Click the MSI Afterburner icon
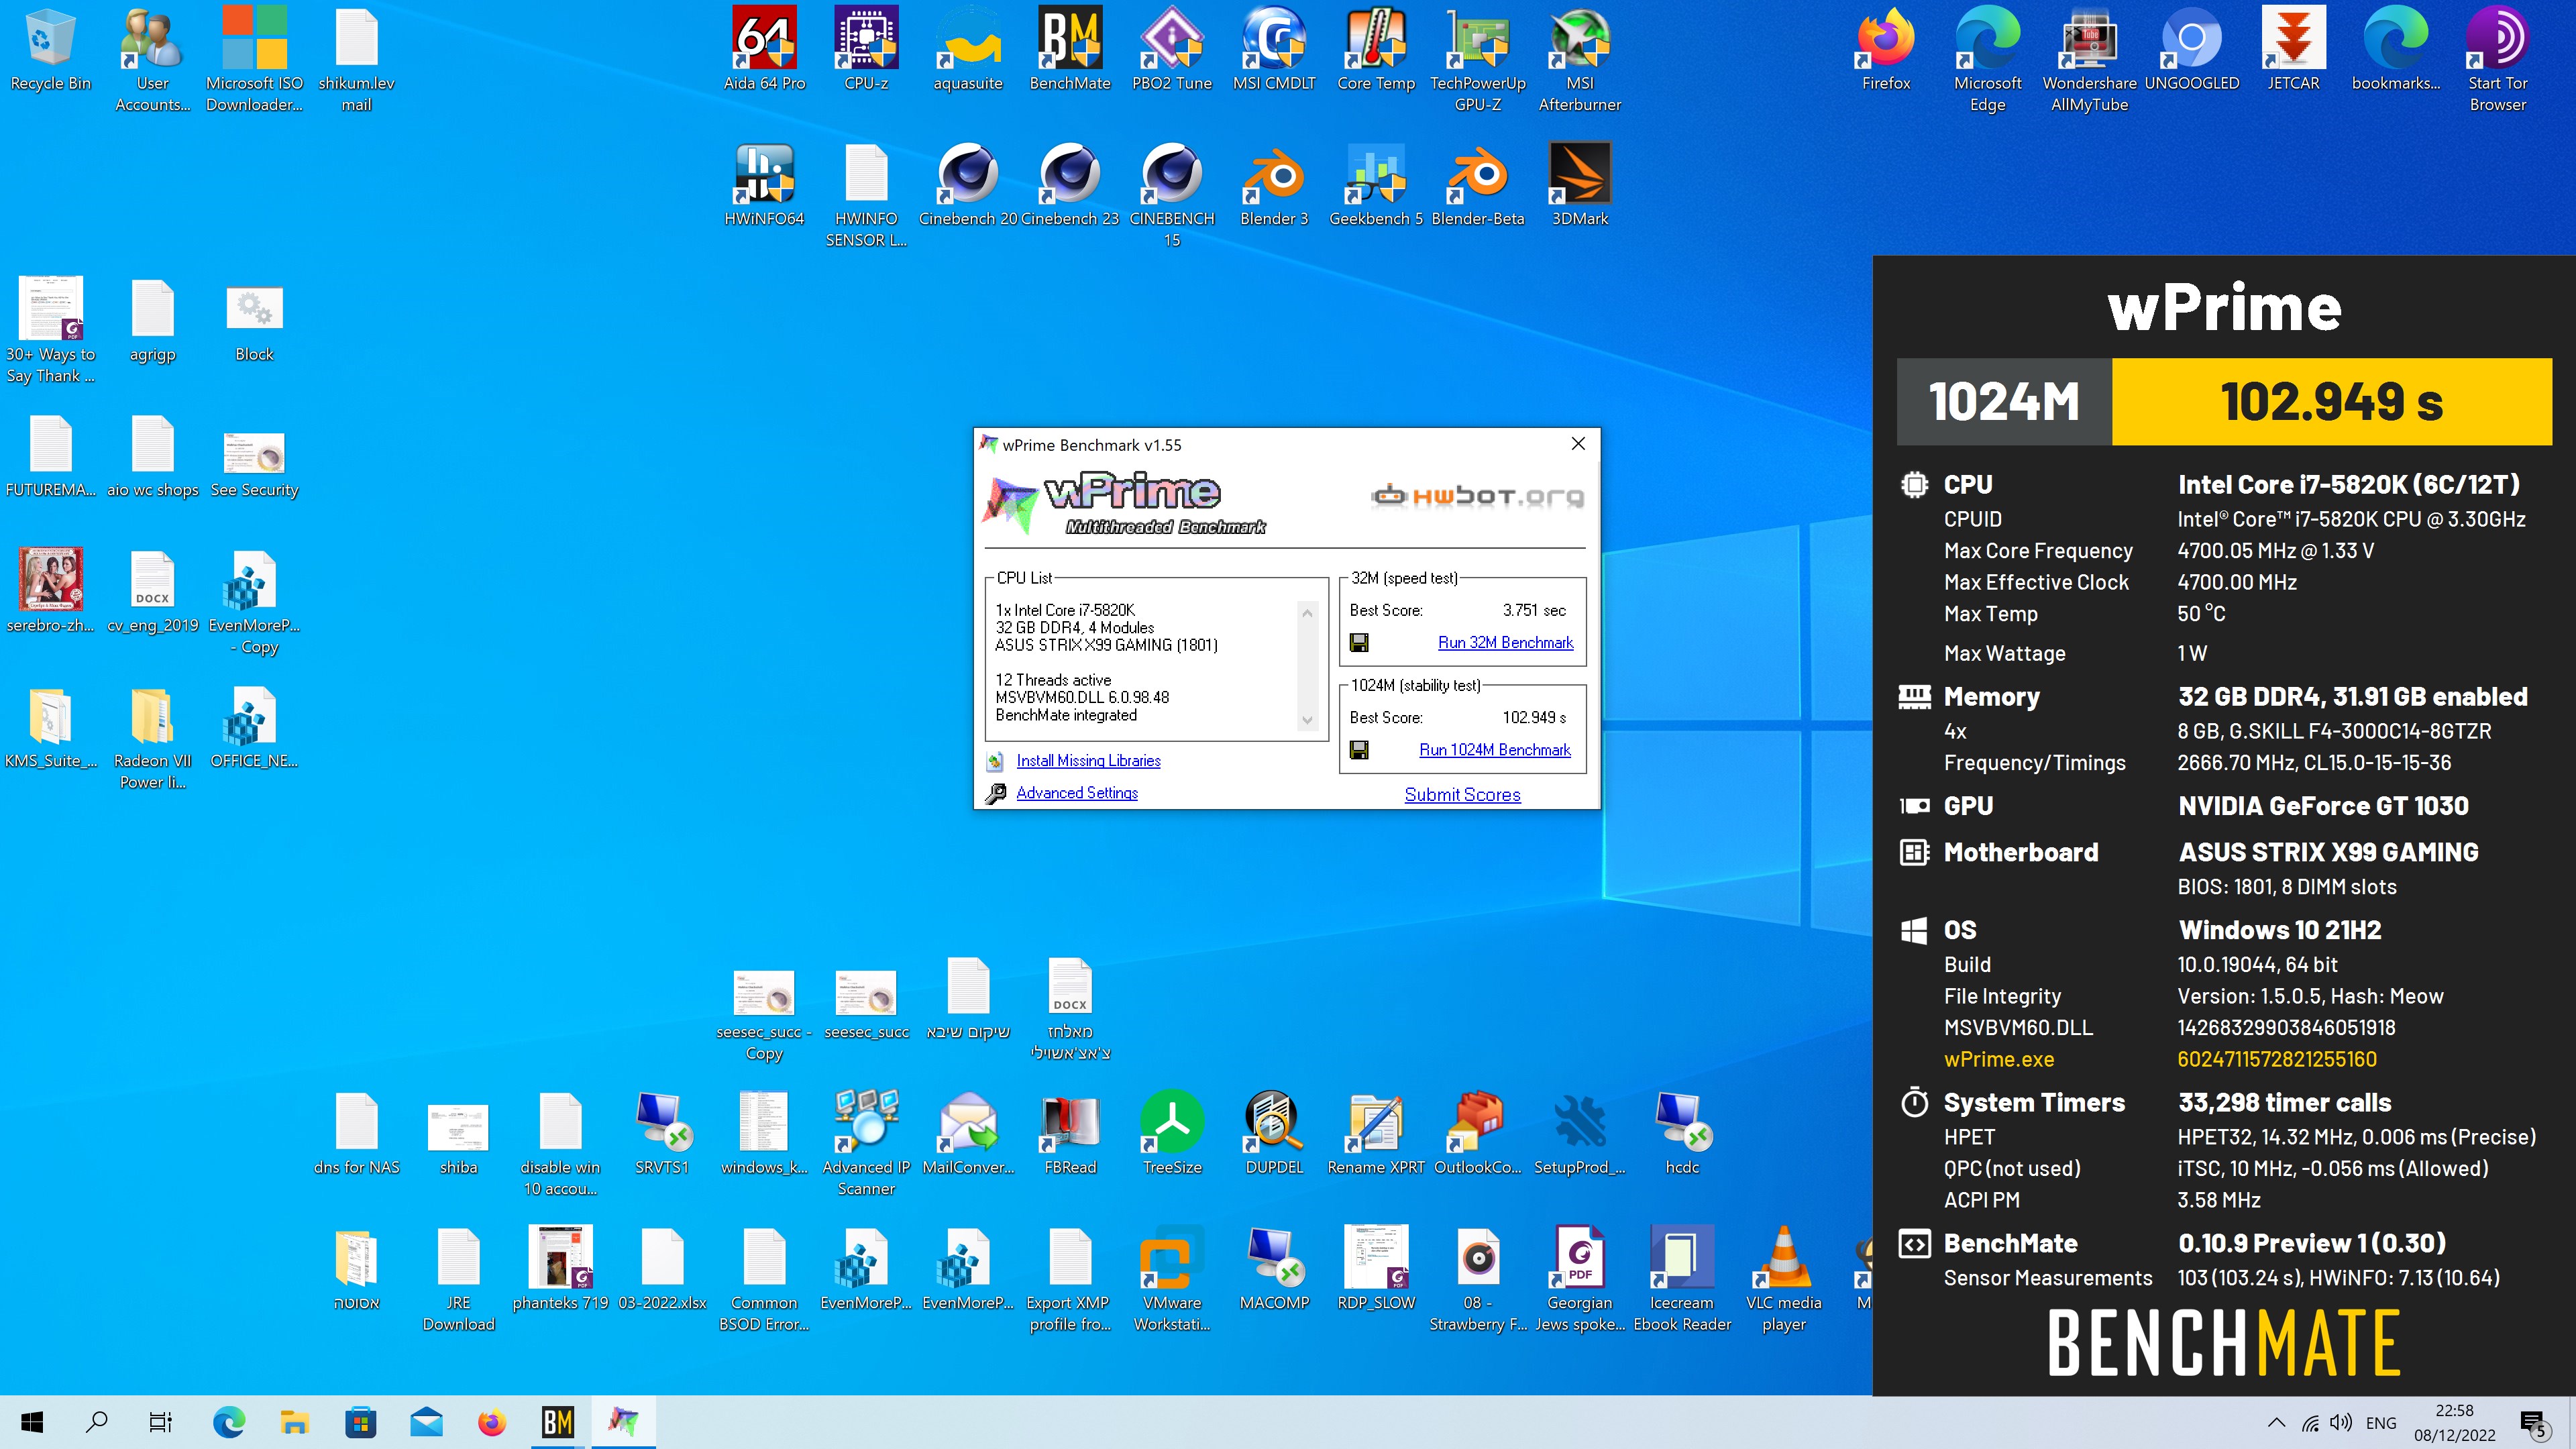 tap(1580, 59)
